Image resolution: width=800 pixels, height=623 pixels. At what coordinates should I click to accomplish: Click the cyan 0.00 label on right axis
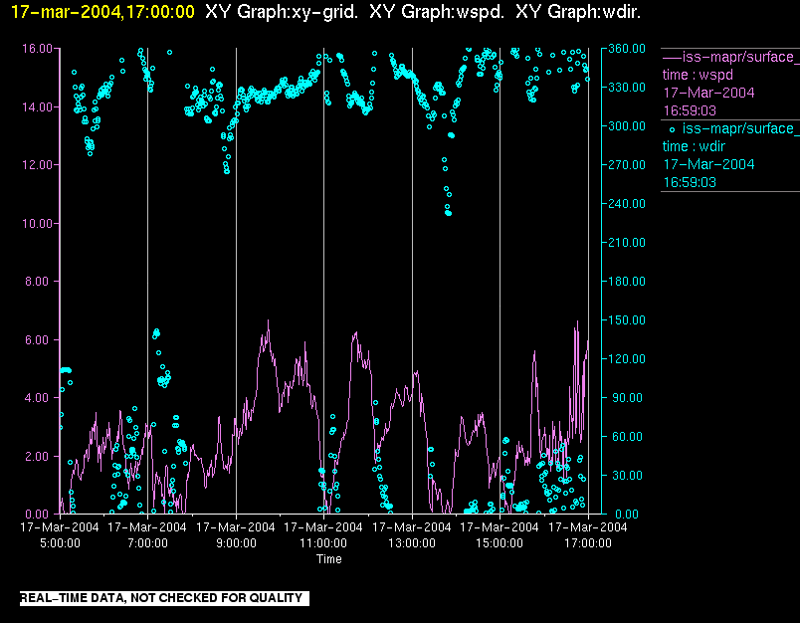coord(627,515)
